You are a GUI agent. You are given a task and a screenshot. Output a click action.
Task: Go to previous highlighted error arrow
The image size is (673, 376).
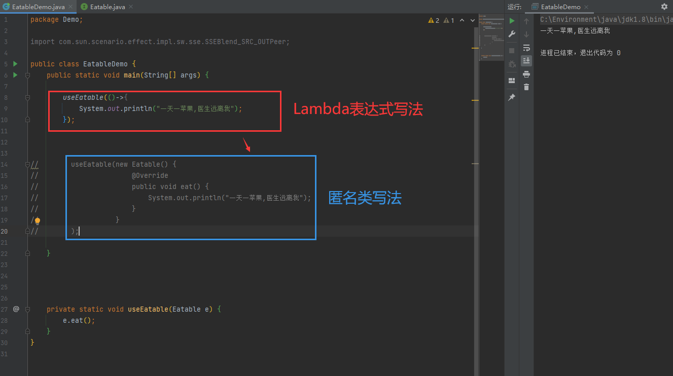click(x=462, y=20)
